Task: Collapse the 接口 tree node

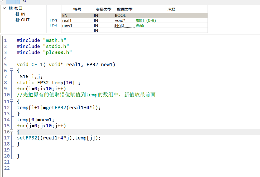Action: [4, 8]
